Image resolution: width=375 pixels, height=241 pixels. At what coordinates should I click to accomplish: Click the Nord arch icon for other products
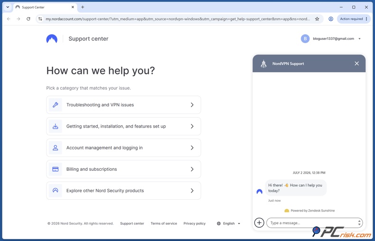click(x=55, y=191)
